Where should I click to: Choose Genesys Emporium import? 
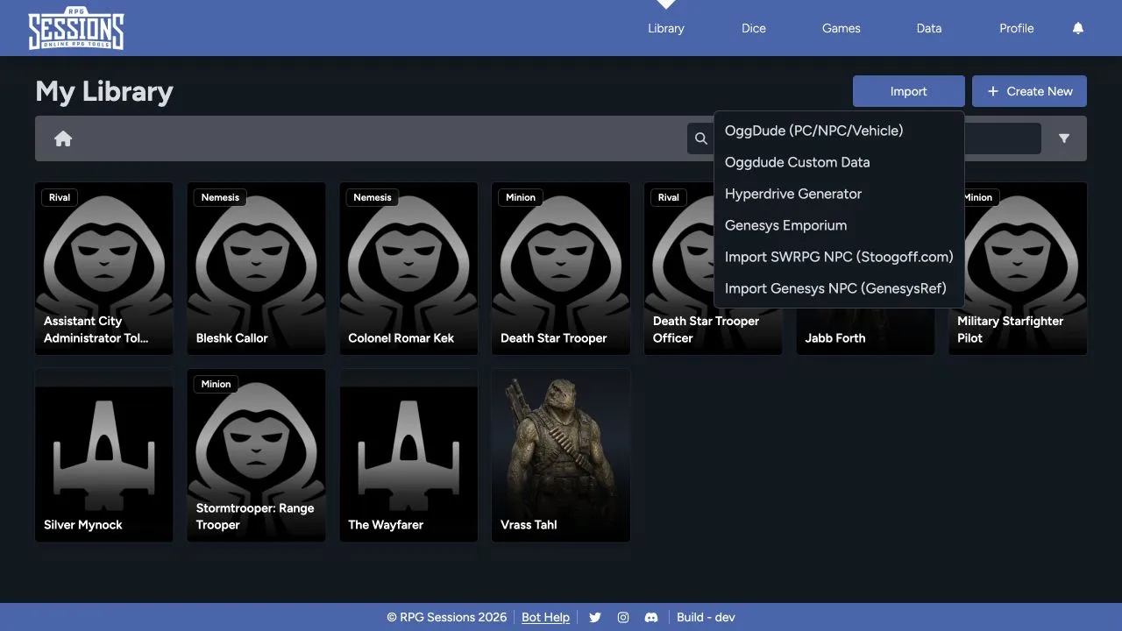[x=839, y=225]
